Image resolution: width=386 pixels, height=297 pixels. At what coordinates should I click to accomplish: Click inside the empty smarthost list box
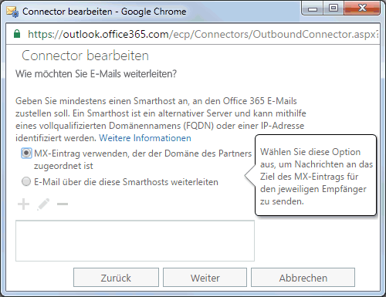[x=135, y=241]
